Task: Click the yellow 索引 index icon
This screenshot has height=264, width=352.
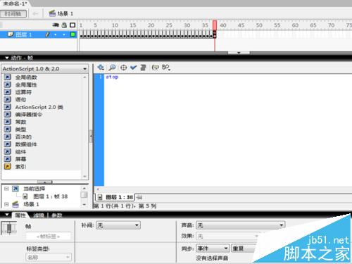Action: point(8,166)
